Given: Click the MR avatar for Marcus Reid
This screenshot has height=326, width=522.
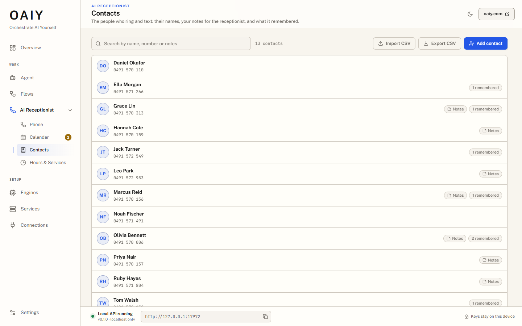Looking at the screenshot, I should tap(103, 195).
